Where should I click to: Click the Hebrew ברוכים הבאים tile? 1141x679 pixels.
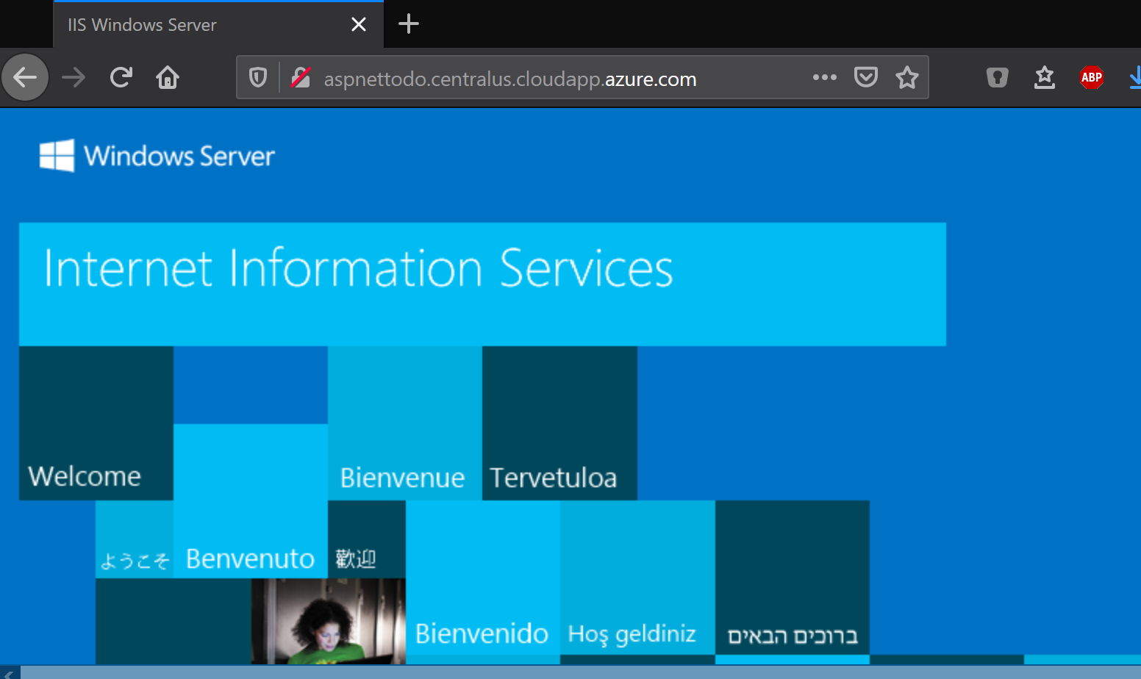tap(793, 578)
